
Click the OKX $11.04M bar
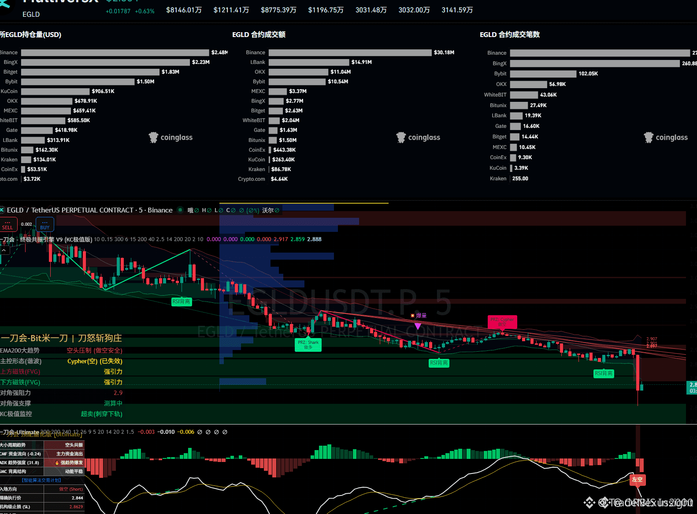[299, 72]
